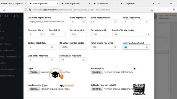Expand the Recursos / Ferramentas sidebar chevron
The height and width of the screenshot is (99, 177).
pyautogui.click(x=21, y=57)
